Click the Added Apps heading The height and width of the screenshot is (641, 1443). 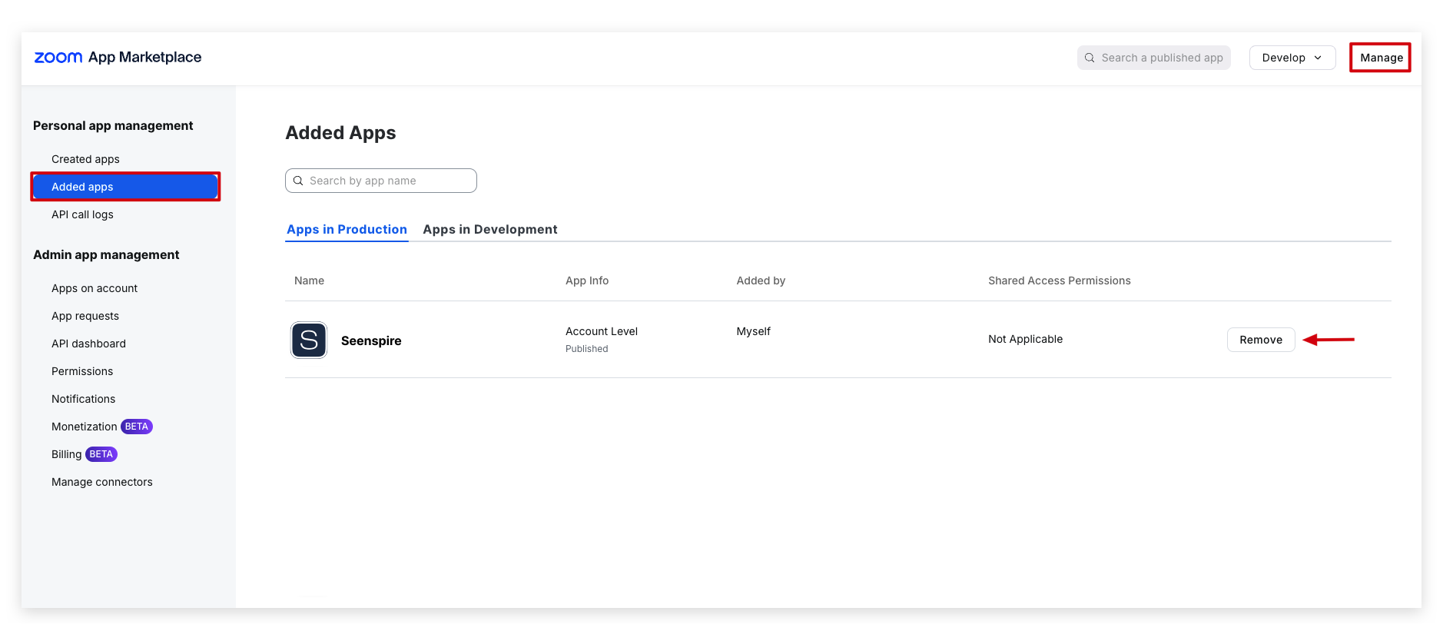tap(340, 133)
